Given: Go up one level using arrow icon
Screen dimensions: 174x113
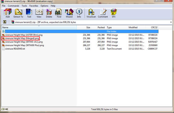Looking at the screenshot, I should coord(5,22).
